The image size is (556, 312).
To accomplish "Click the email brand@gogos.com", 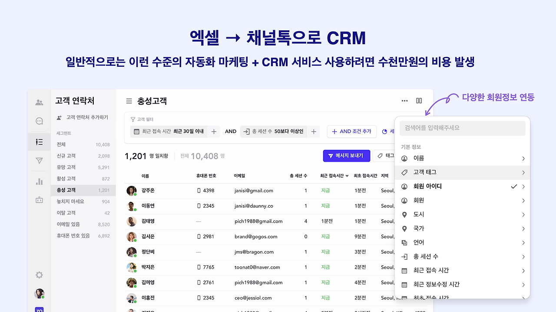I will 256,237.
